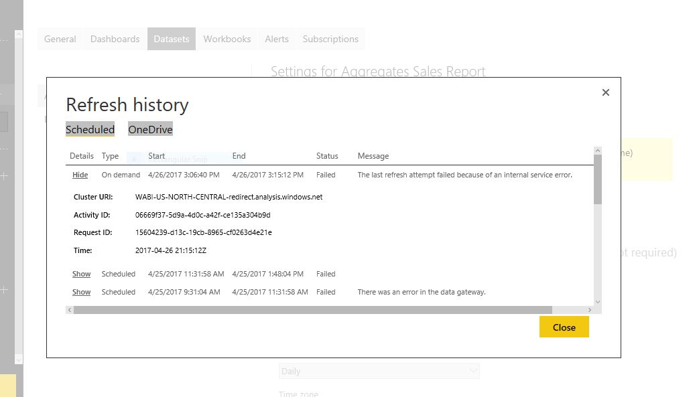Image resolution: width=699 pixels, height=397 pixels.
Task: Select the Activity ID value 06669f37-5d9a
Action: coord(203,215)
